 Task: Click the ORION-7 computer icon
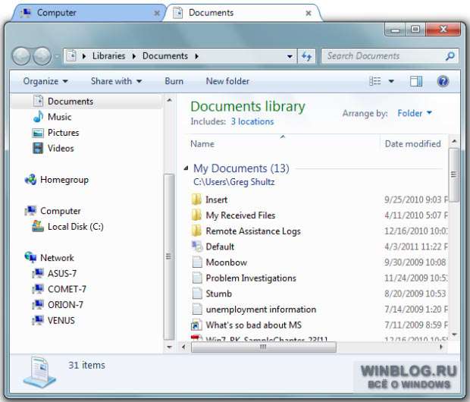click(x=38, y=304)
